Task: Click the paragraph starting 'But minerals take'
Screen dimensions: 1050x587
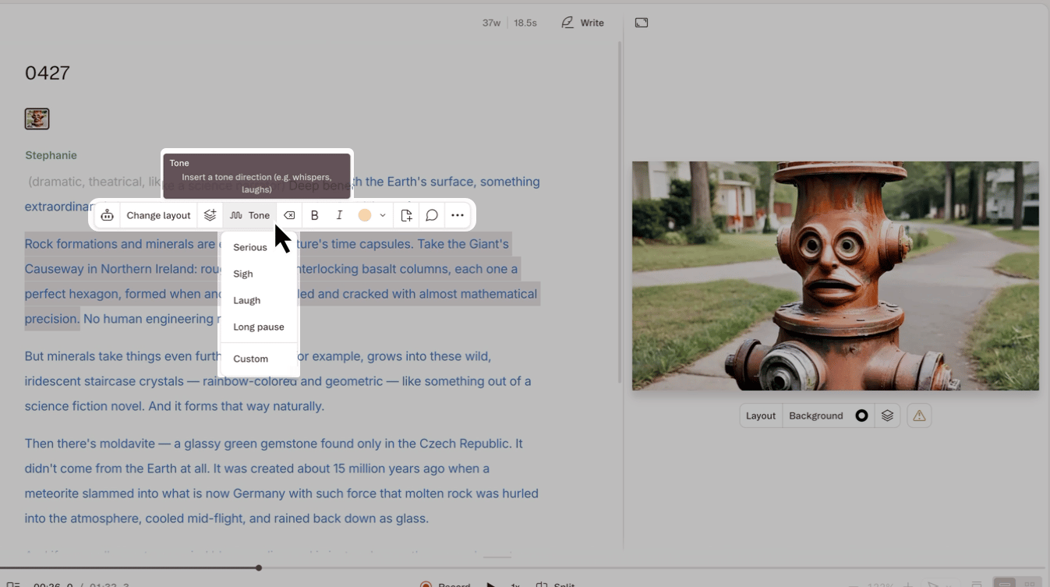Action: pyautogui.click(x=278, y=381)
